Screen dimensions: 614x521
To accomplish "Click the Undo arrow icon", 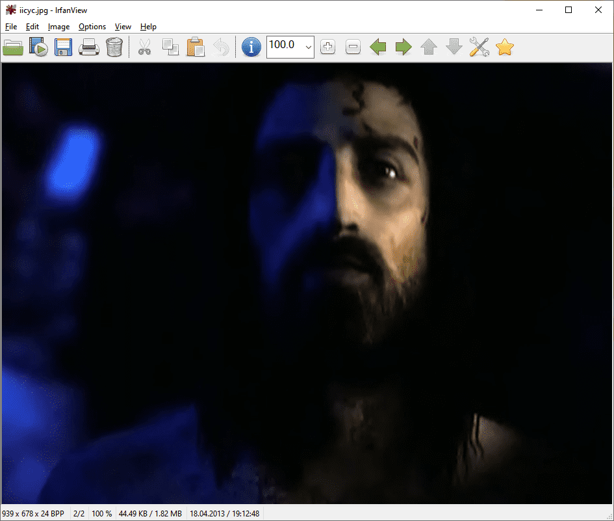I will tap(222, 47).
